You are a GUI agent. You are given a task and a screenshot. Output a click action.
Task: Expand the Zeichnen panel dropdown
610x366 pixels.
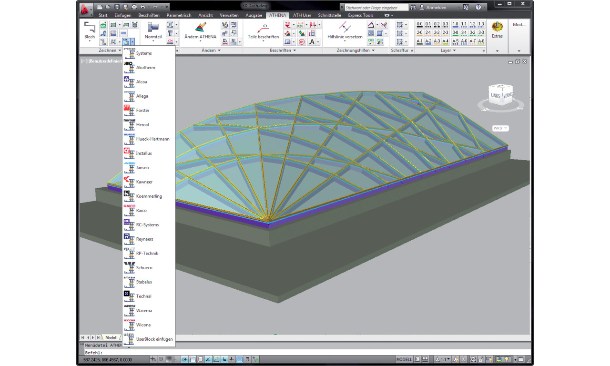(110, 50)
